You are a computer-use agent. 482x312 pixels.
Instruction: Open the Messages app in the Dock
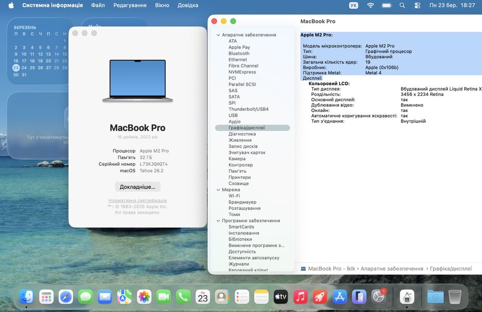tap(85, 297)
